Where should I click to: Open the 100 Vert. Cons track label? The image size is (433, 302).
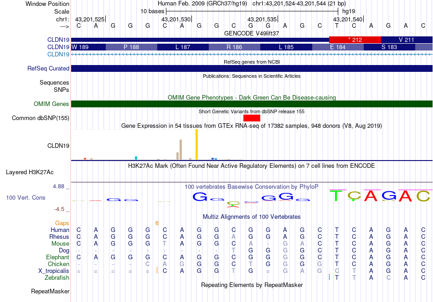[26, 197]
